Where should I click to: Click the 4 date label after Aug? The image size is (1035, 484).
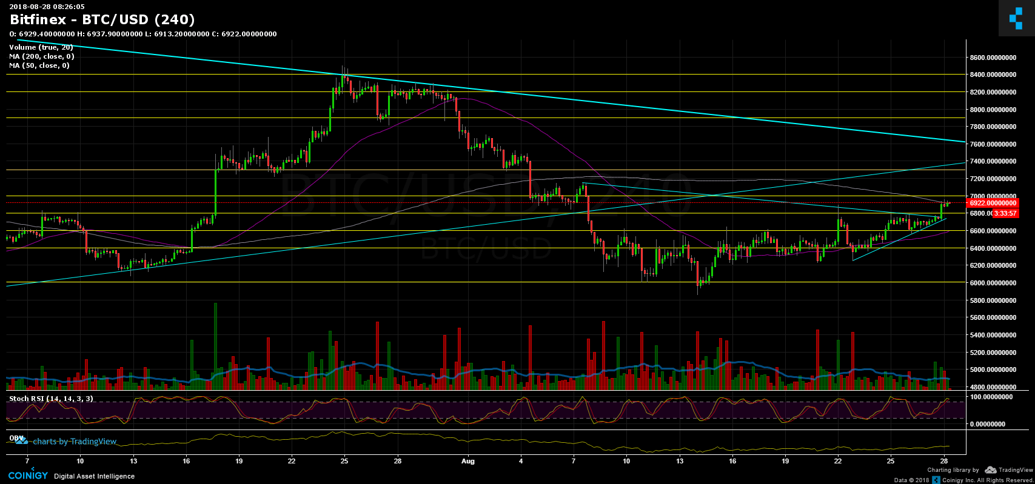pyautogui.click(x=521, y=461)
